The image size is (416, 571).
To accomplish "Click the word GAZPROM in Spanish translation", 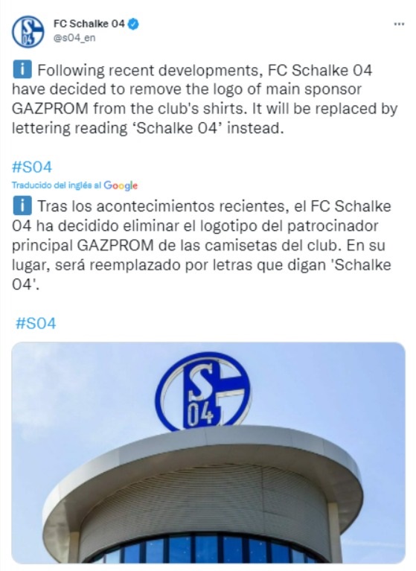I will [115, 245].
